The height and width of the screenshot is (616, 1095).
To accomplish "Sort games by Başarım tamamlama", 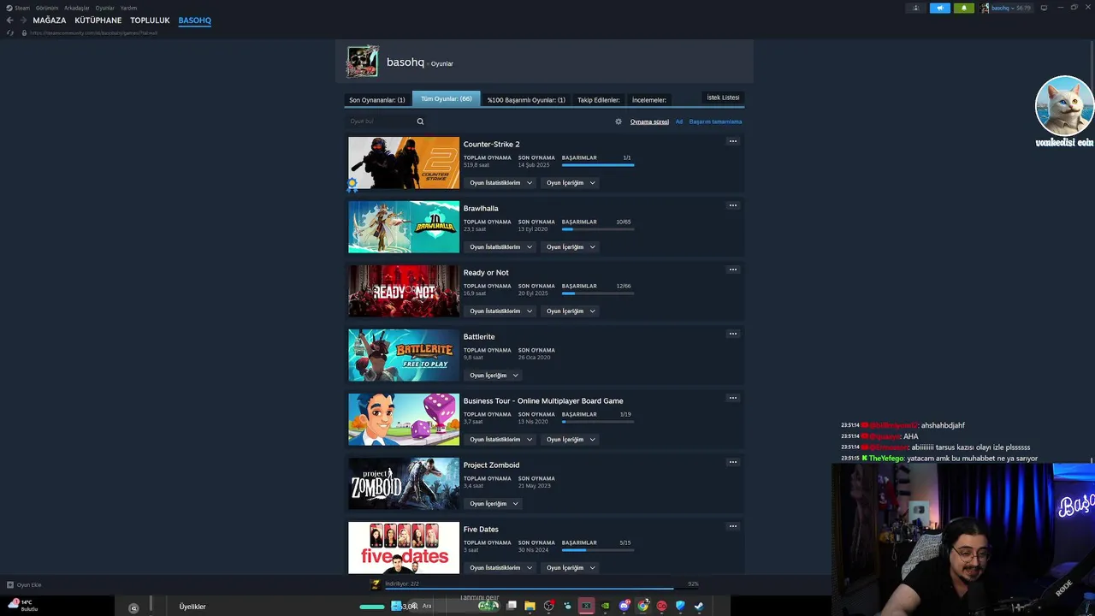I will pyautogui.click(x=715, y=121).
